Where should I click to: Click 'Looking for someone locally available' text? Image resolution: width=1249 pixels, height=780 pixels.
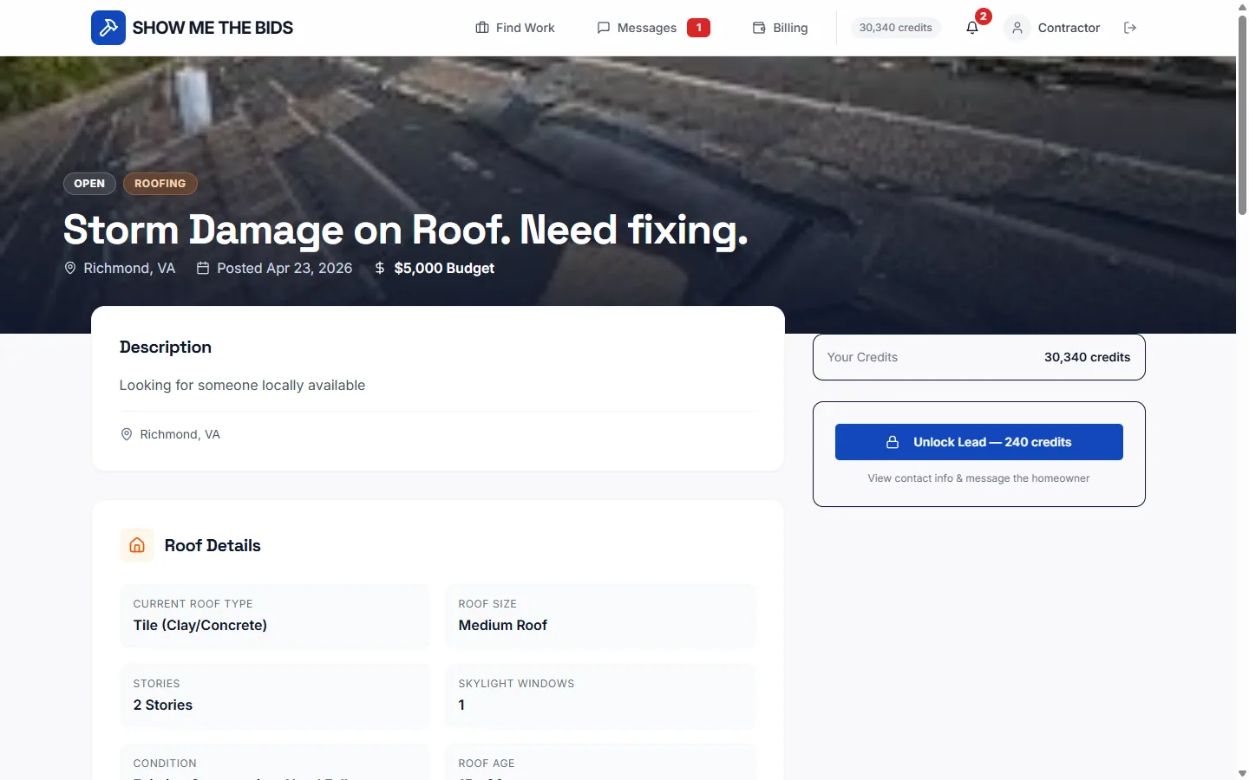242,386
